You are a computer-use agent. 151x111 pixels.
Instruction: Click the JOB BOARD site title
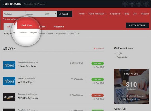tap(12, 4)
